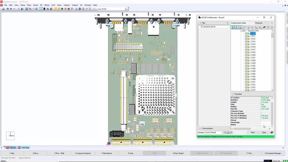The image size is (288, 162).
Task: Click the Send button
Action: (x=253, y=133)
